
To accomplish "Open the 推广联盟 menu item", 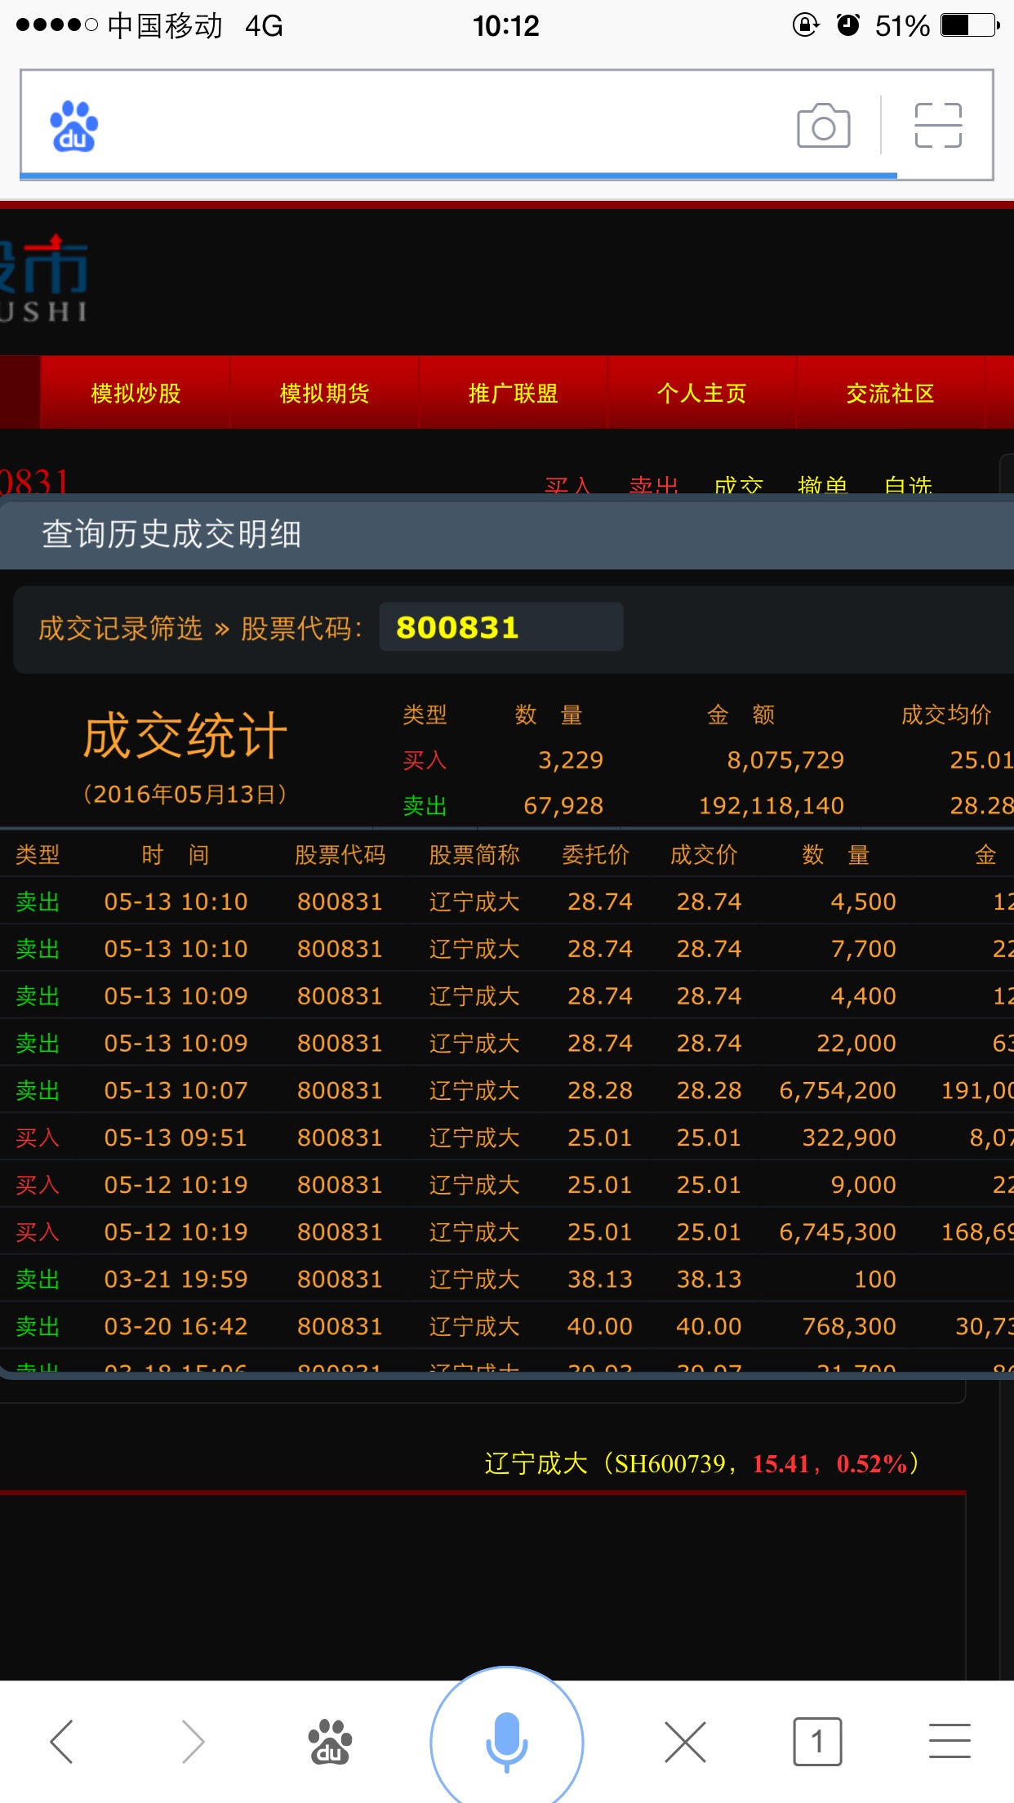I will tap(513, 393).
